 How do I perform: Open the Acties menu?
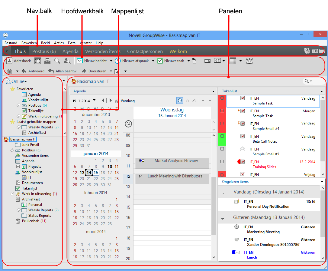59,43
